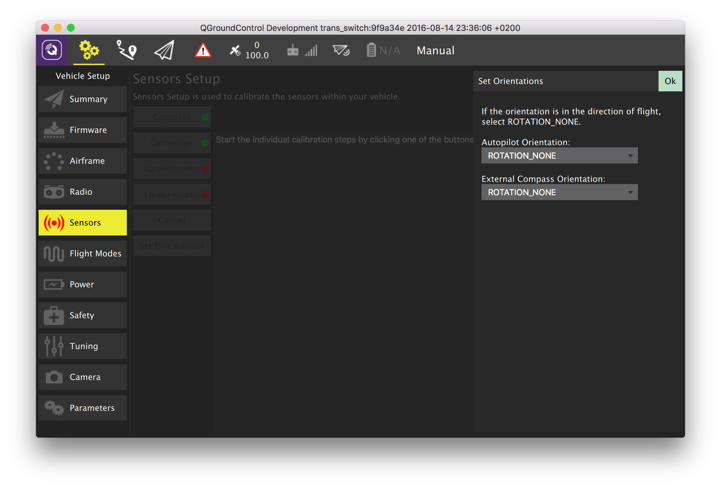This screenshot has height=489, width=721.
Task: Select the Summary setup page
Action: [x=83, y=99]
